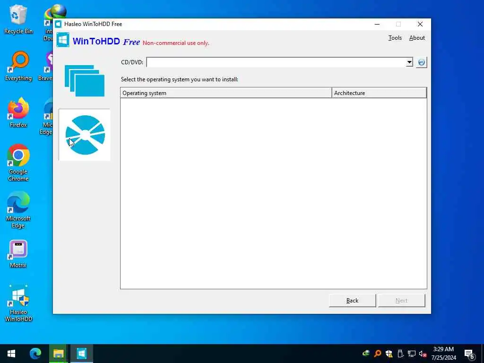Screen dimensions: 484x363
Task: Minimize the Hasleo WinToHDD window
Action: coord(377,24)
